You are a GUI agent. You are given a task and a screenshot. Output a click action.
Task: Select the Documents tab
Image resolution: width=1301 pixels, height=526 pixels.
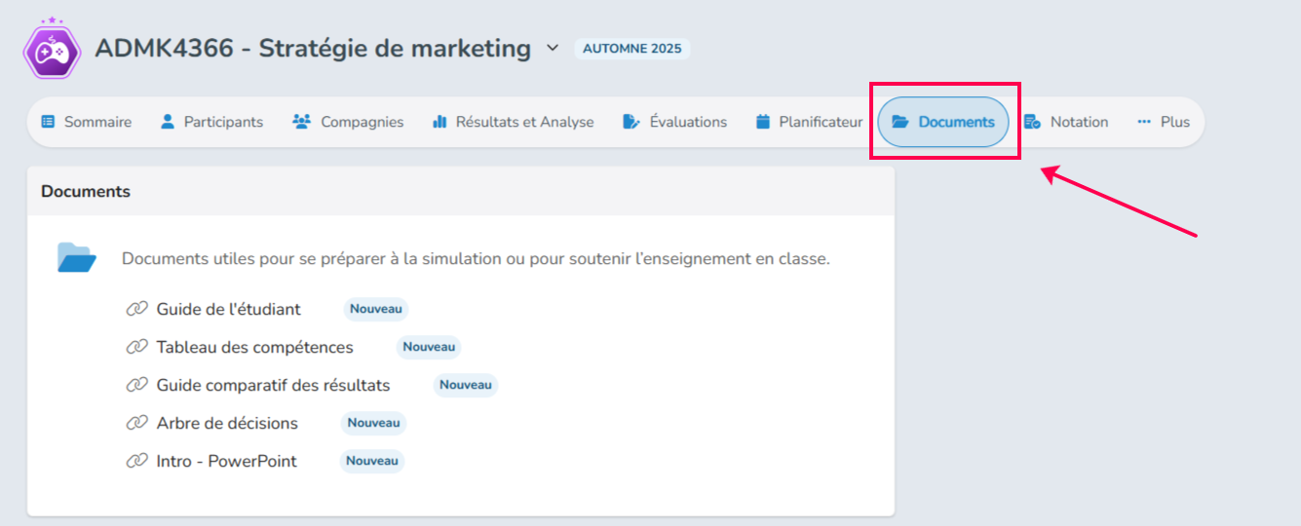tap(943, 122)
